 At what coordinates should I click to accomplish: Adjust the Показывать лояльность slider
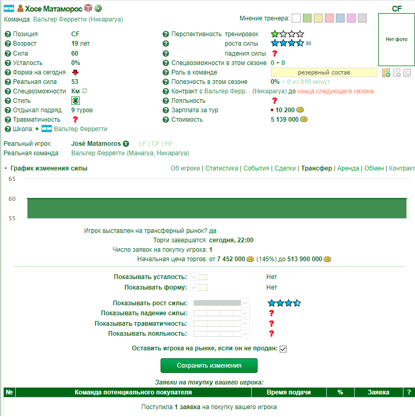(x=221, y=334)
